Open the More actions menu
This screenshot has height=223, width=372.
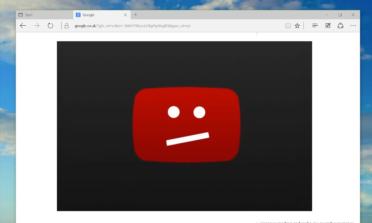tap(353, 25)
